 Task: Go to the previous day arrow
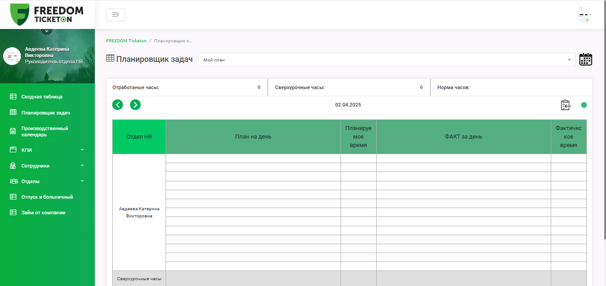pyautogui.click(x=118, y=105)
